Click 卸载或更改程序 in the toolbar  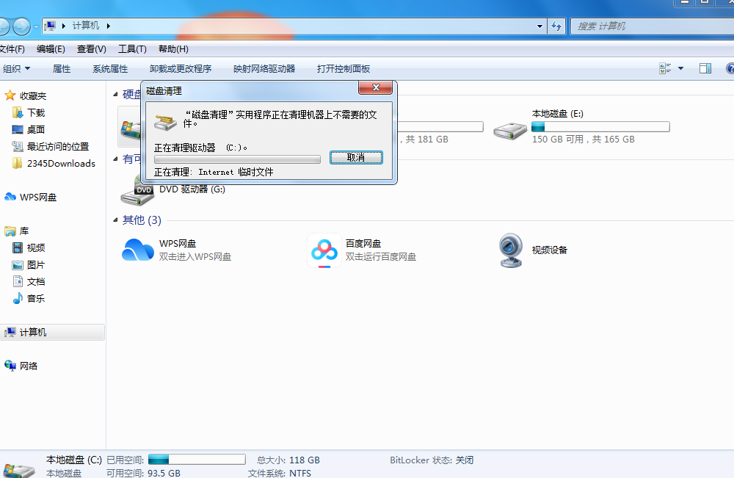click(181, 68)
